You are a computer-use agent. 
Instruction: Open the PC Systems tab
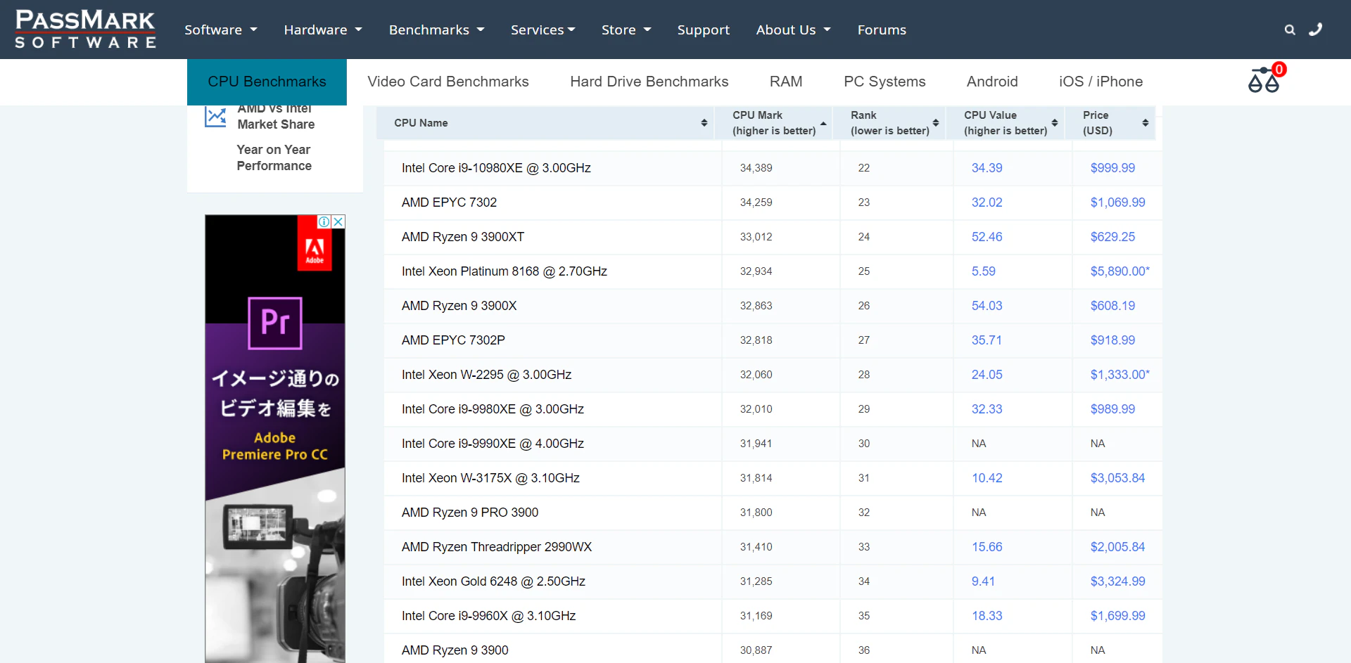[884, 82]
